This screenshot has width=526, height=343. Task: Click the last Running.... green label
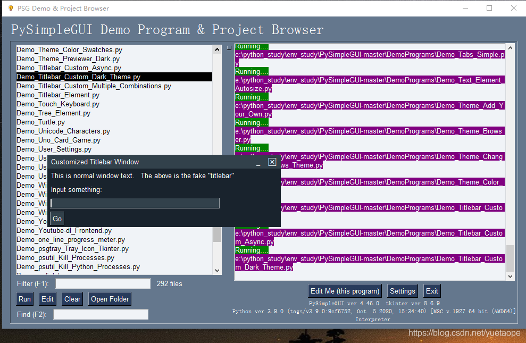pos(252,250)
